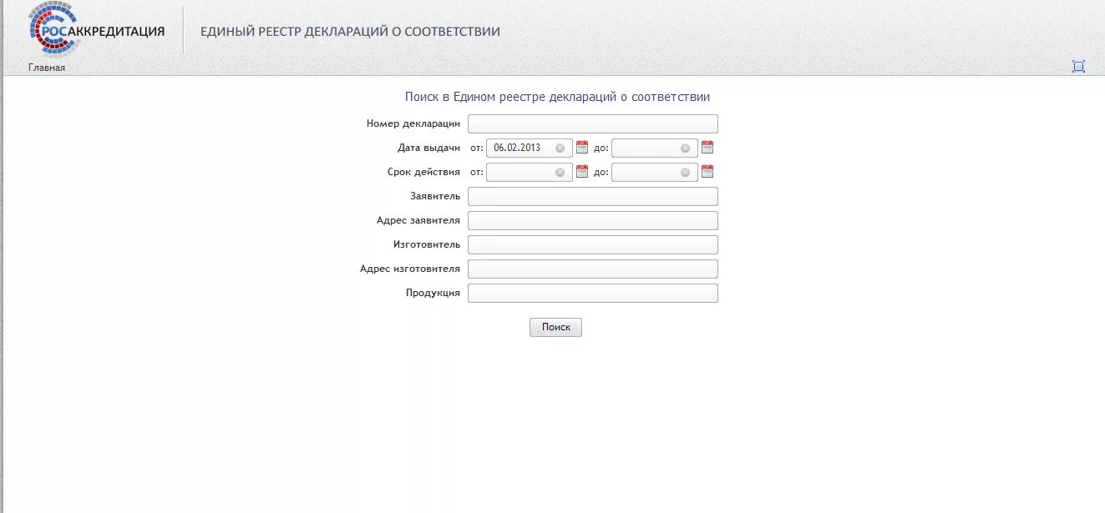Screen dimensions: 1105x513
Task: Focus the Адрес изготовителя input field
Action: click(x=593, y=269)
